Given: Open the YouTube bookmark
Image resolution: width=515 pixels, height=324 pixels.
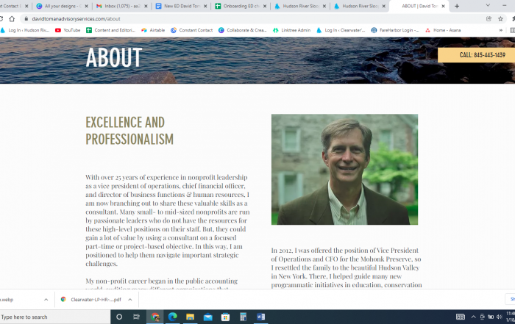Looking at the screenshot, I should tap(68, 30).
